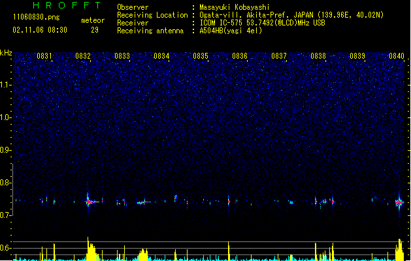
Task: Click the 0.6 kHz axis label
Action: [x=5, y=248]
